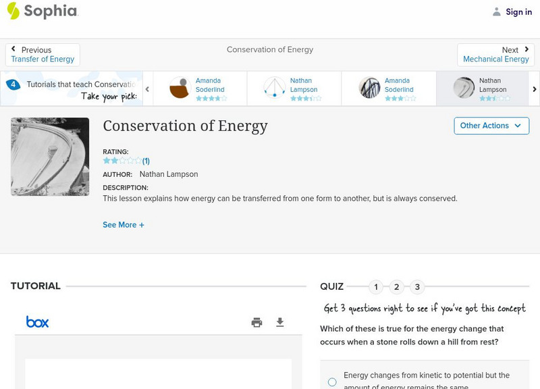This screenshot has height=389, width=540.
Task: Go to Next lesson Mechanical Energy
Action: [x=495, y=55]
